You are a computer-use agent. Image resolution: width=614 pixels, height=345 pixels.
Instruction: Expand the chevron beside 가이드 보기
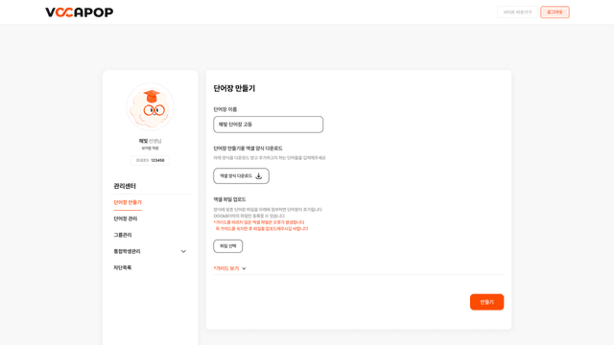[x=244, y=268]
